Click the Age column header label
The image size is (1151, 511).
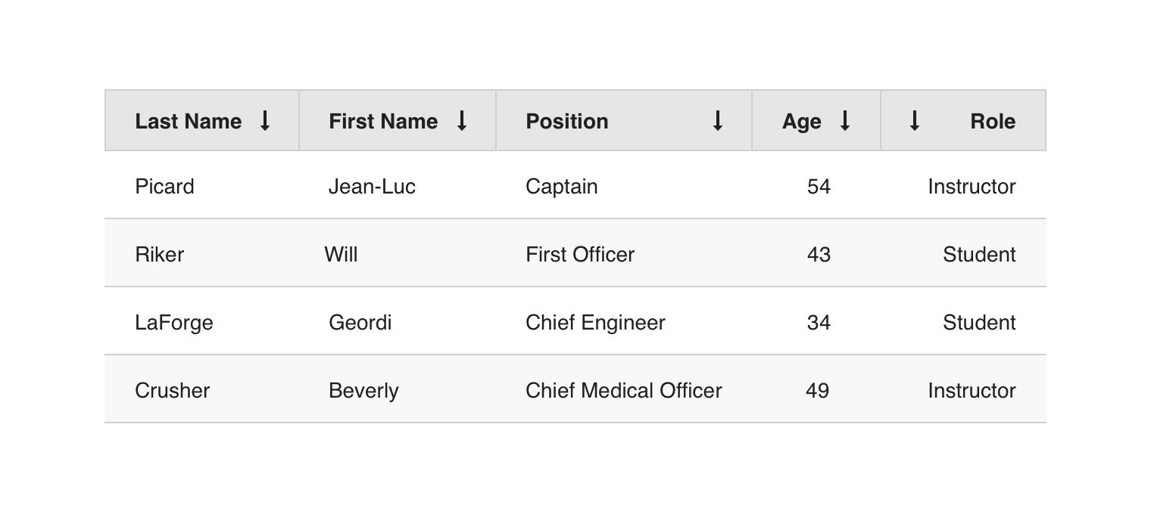(801, 122)
